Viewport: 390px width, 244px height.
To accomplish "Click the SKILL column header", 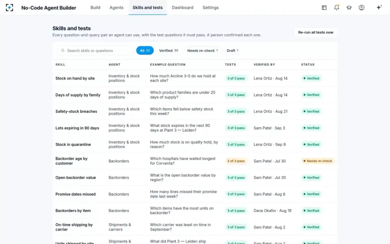I will coord(60,64).
